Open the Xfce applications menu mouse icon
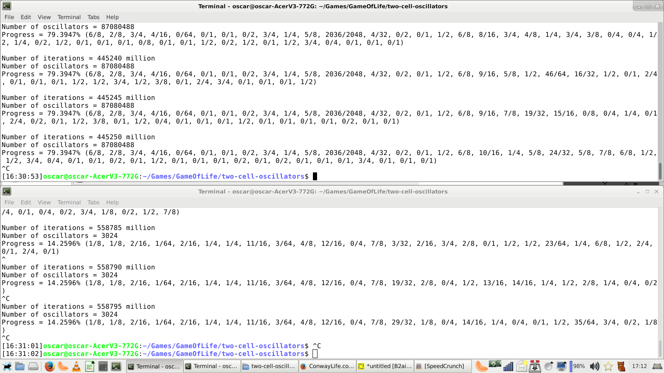This screenshot has width=664, height=373. click(7, 366)
